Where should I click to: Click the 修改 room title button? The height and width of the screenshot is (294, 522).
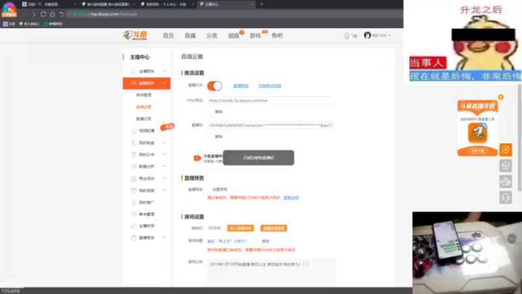266,241
